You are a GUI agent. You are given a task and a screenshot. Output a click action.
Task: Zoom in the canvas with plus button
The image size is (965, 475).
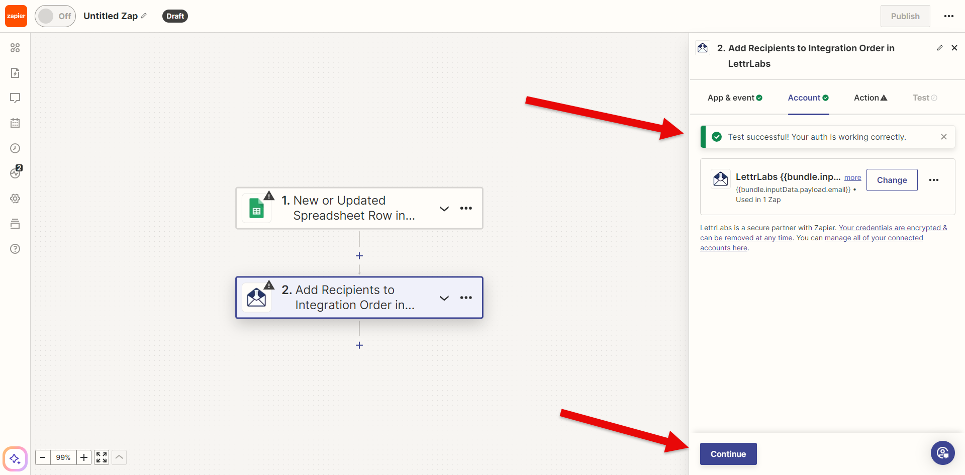84,457
